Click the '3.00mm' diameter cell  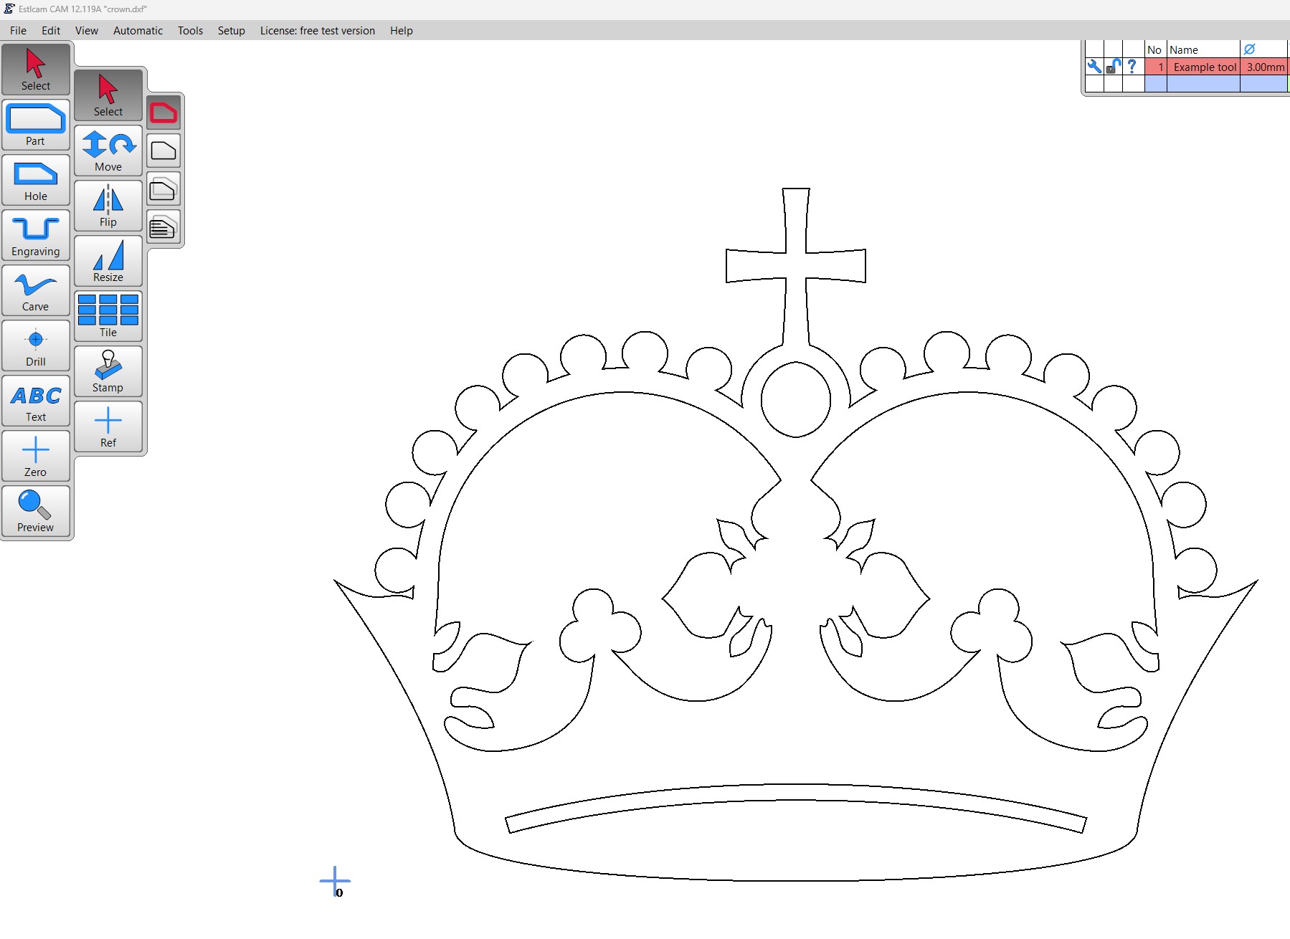tap(1265, 67)
